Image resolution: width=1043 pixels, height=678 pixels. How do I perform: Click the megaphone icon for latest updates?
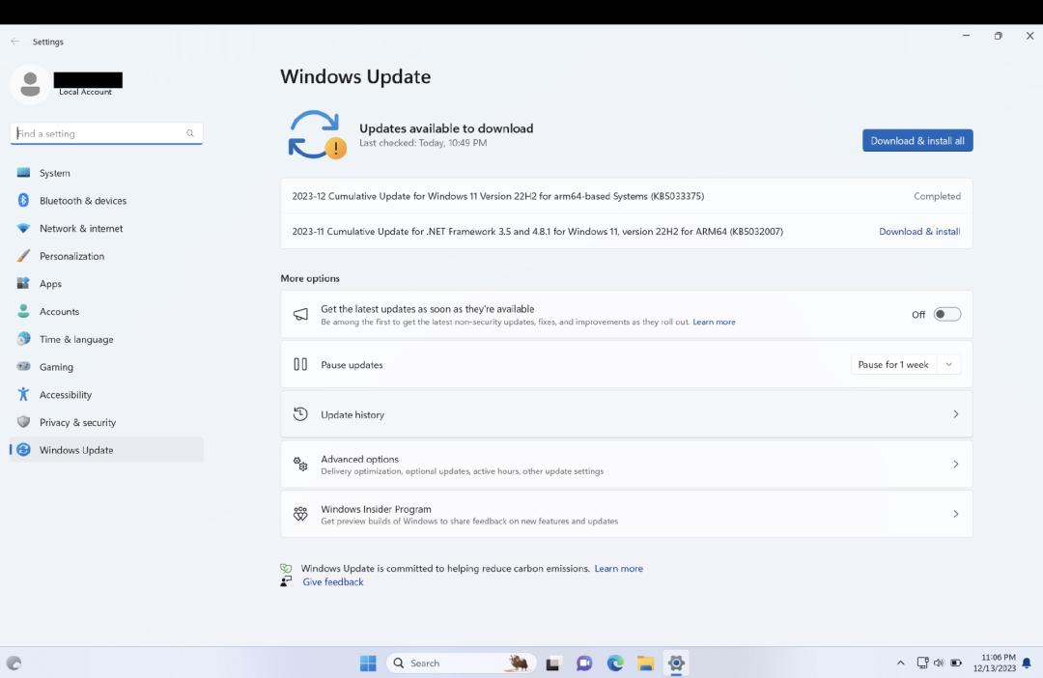(x=300, y=314)
